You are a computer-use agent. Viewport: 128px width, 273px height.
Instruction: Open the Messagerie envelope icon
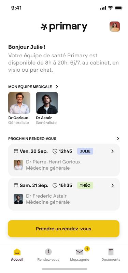[80, 252]
